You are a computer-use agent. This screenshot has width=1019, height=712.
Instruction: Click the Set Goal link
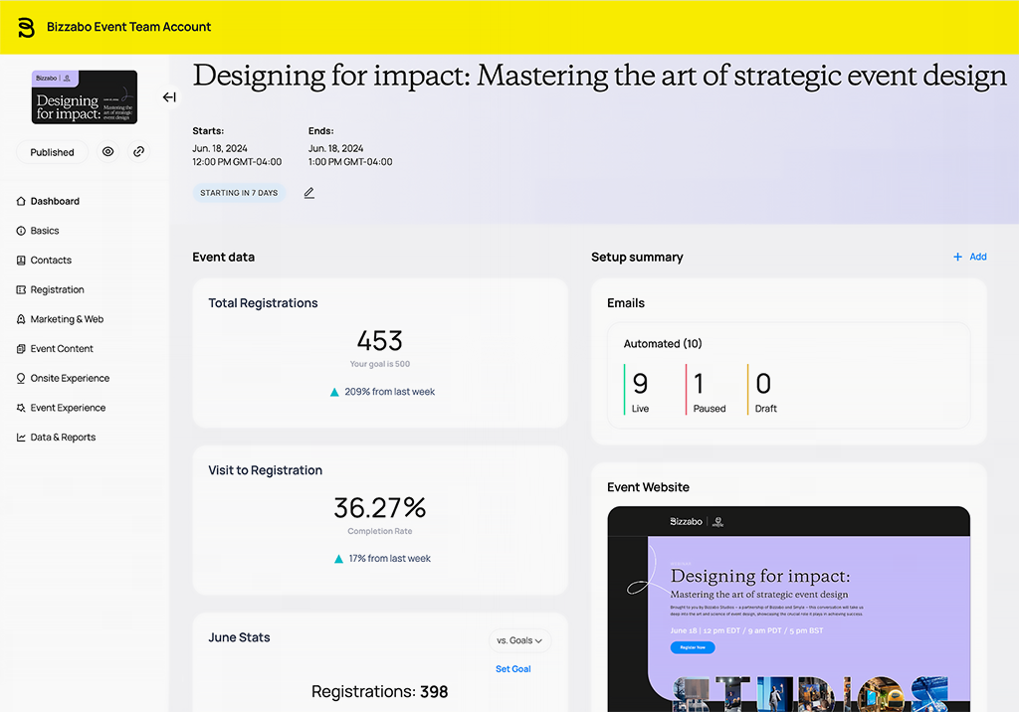[x=512, y=669]
